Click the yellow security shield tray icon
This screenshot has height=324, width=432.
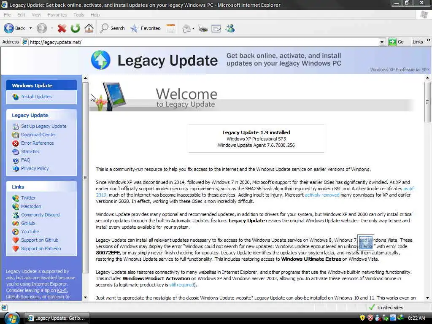click(x=362, y=318)
